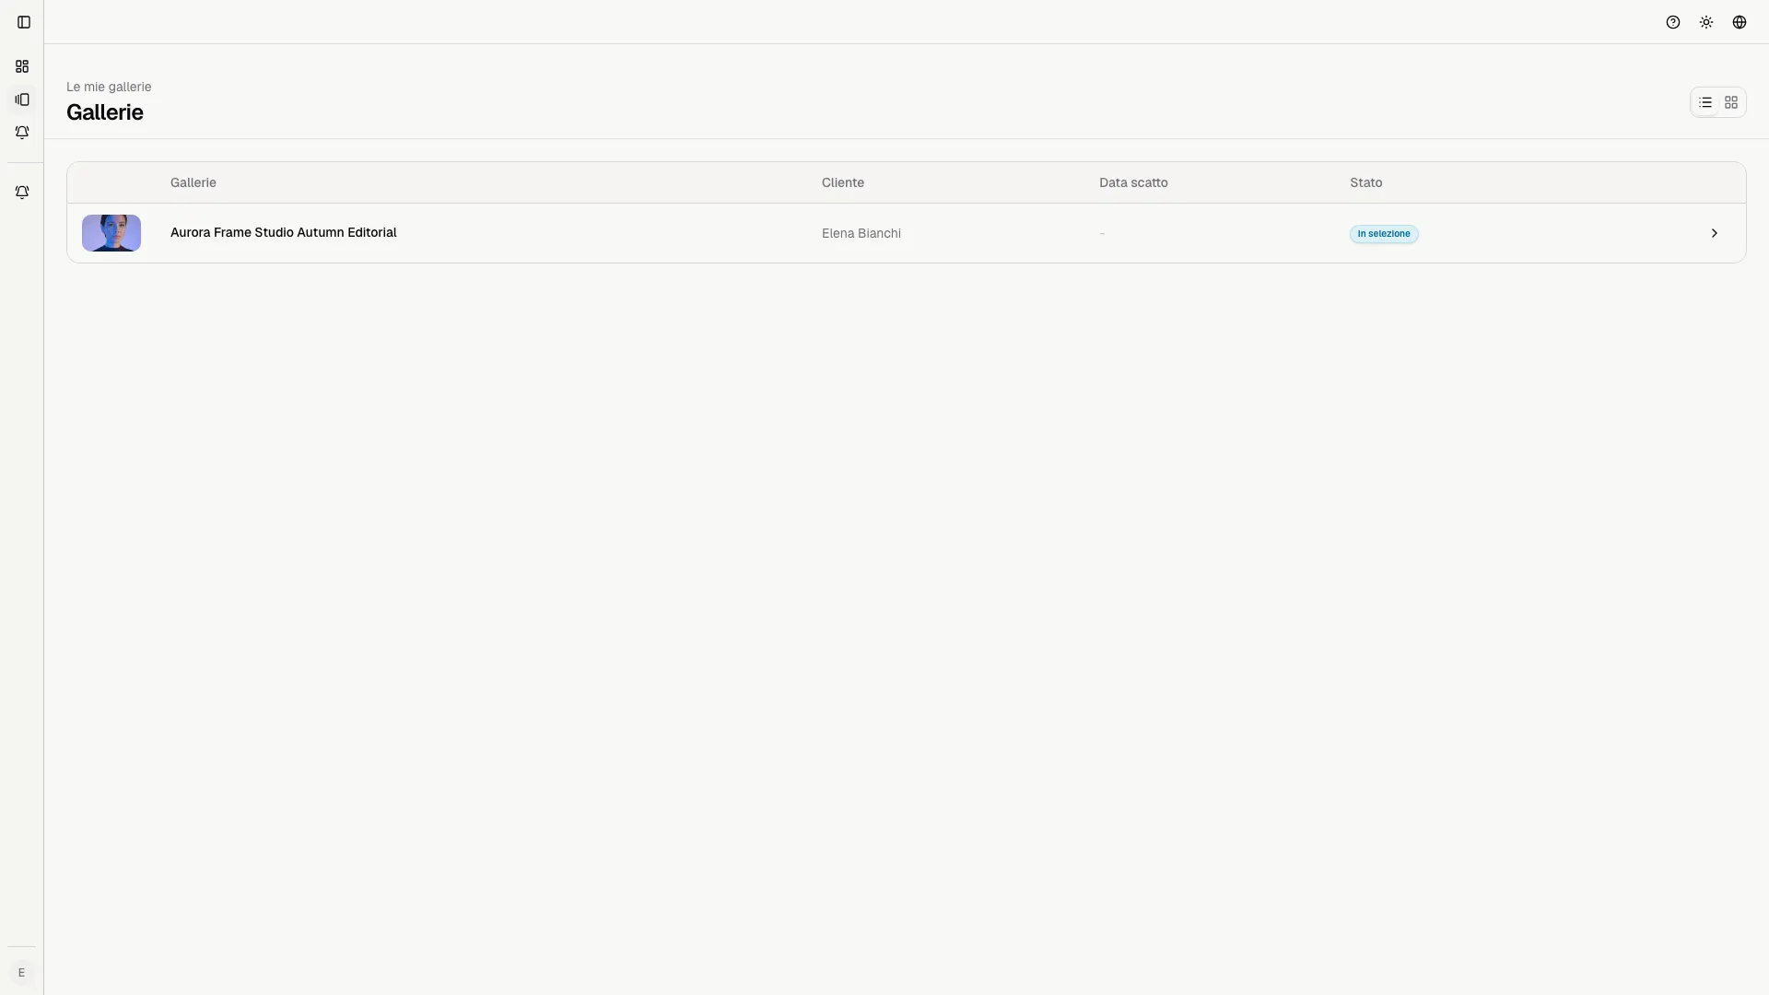Open language selector globe icon
This screenshot has height=995, width=1769.
(x=1740, y=22)
